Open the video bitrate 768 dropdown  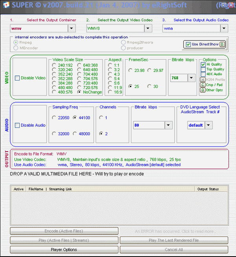coord(191,78)
